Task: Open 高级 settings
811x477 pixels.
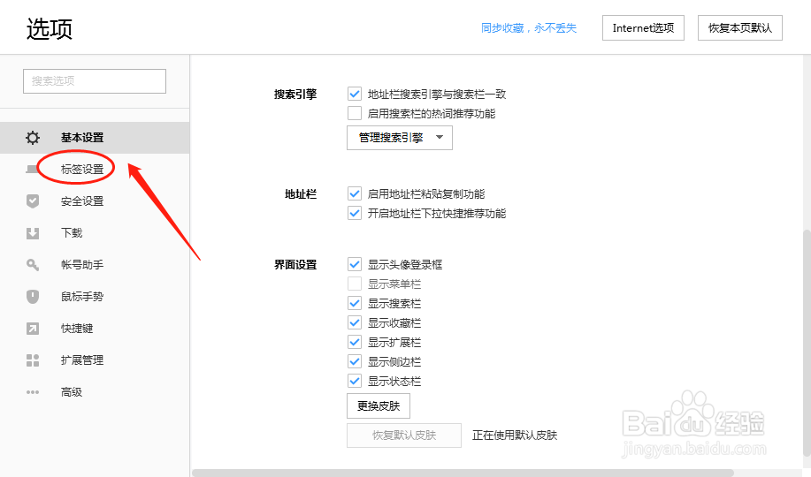Action: pyautogui.click(x=72, y=392)
